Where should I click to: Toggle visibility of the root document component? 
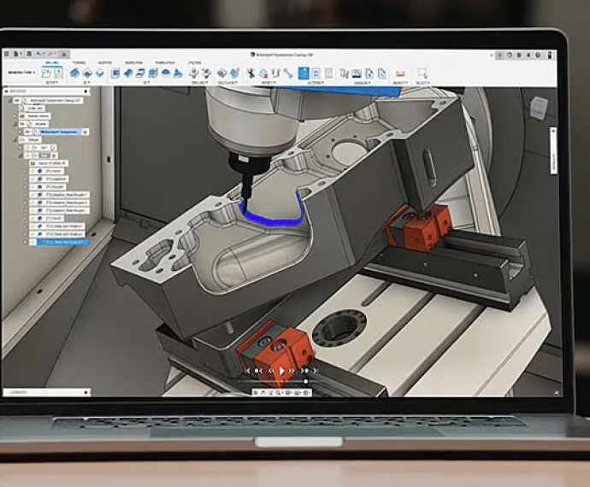tap(17, 100)
